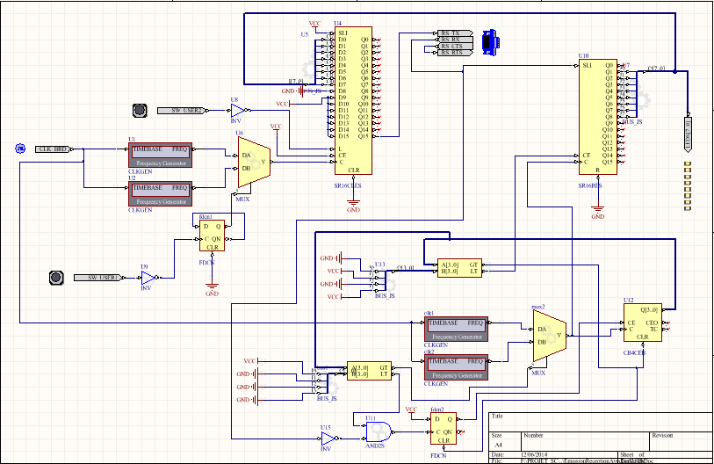Click the CLK_BRD port label
The image size is (714, 464).
[x=54, y=149]
